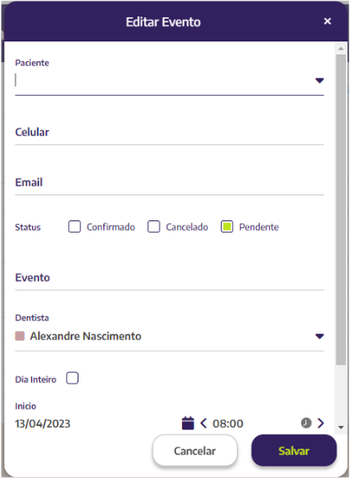Open the Dentista dropdown arrow
Viewport: 351px width, 478px height.
[319, 336]
